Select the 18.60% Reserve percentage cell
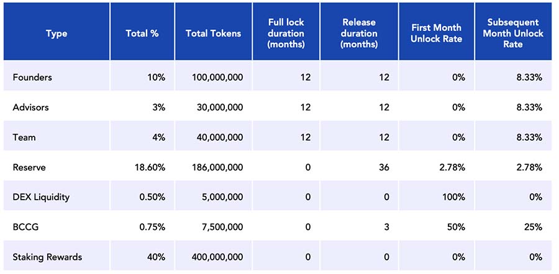Viewport: 559px width, 274px height. point(150,167)
